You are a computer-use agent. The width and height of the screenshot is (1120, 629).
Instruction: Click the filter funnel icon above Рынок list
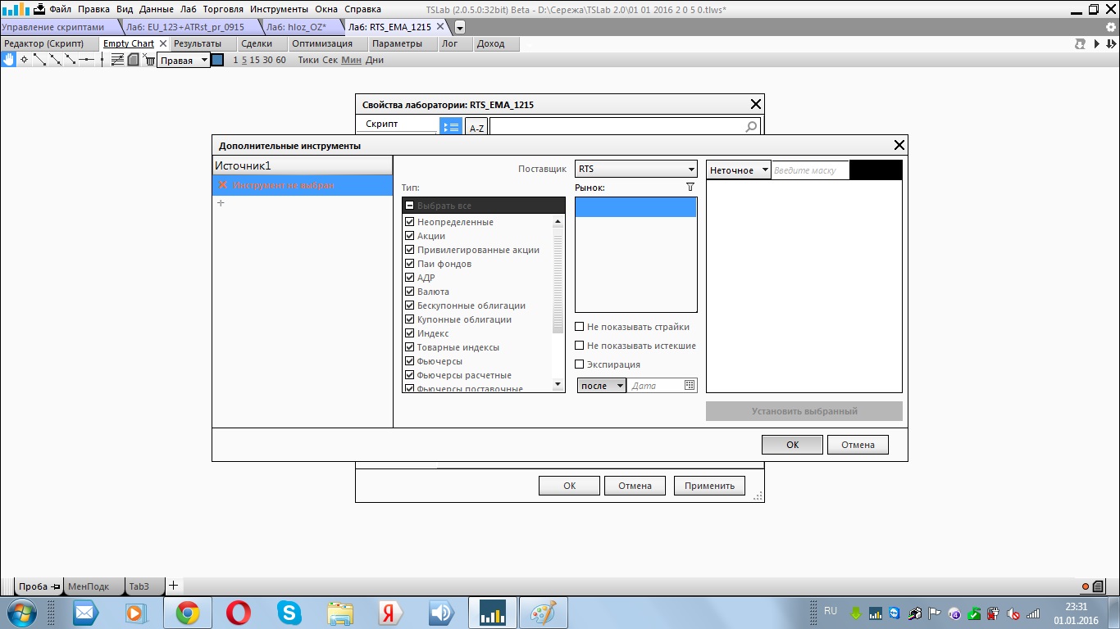point(690,187)
